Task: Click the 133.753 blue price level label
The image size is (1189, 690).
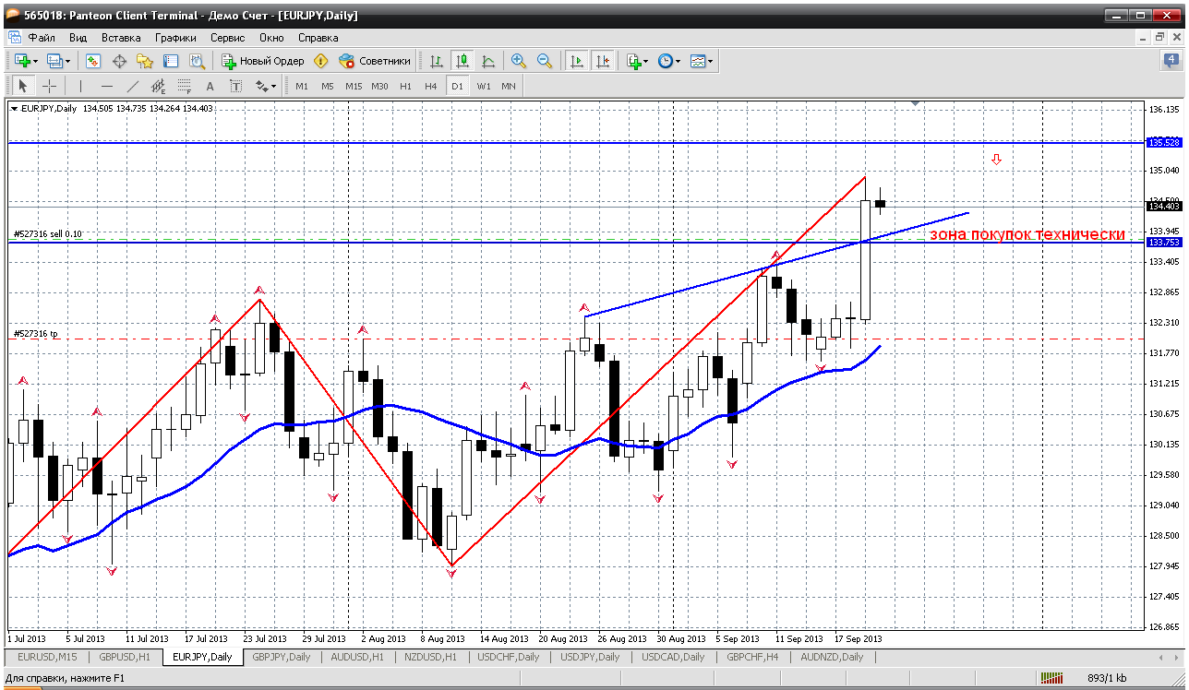Action: coord(1164,242)
